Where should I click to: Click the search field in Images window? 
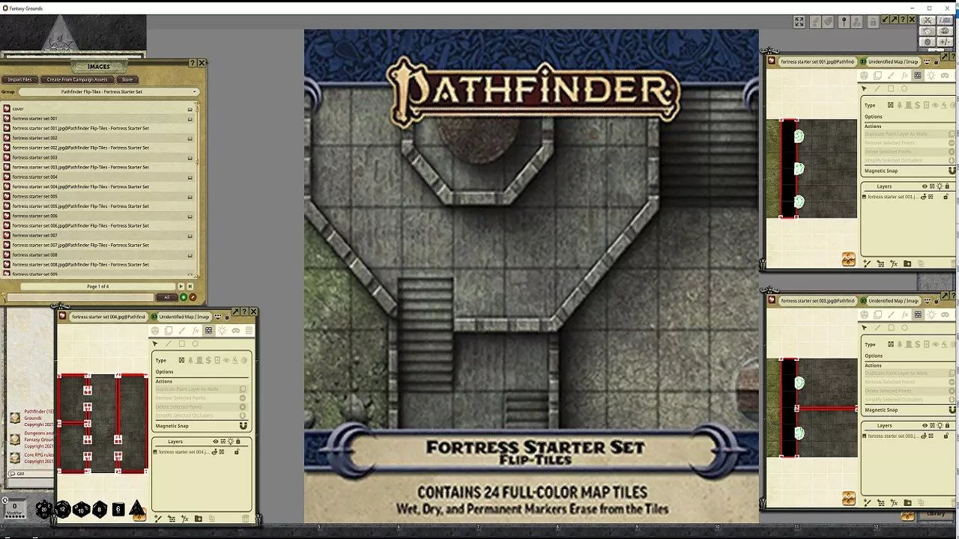(x=79, y=297)
